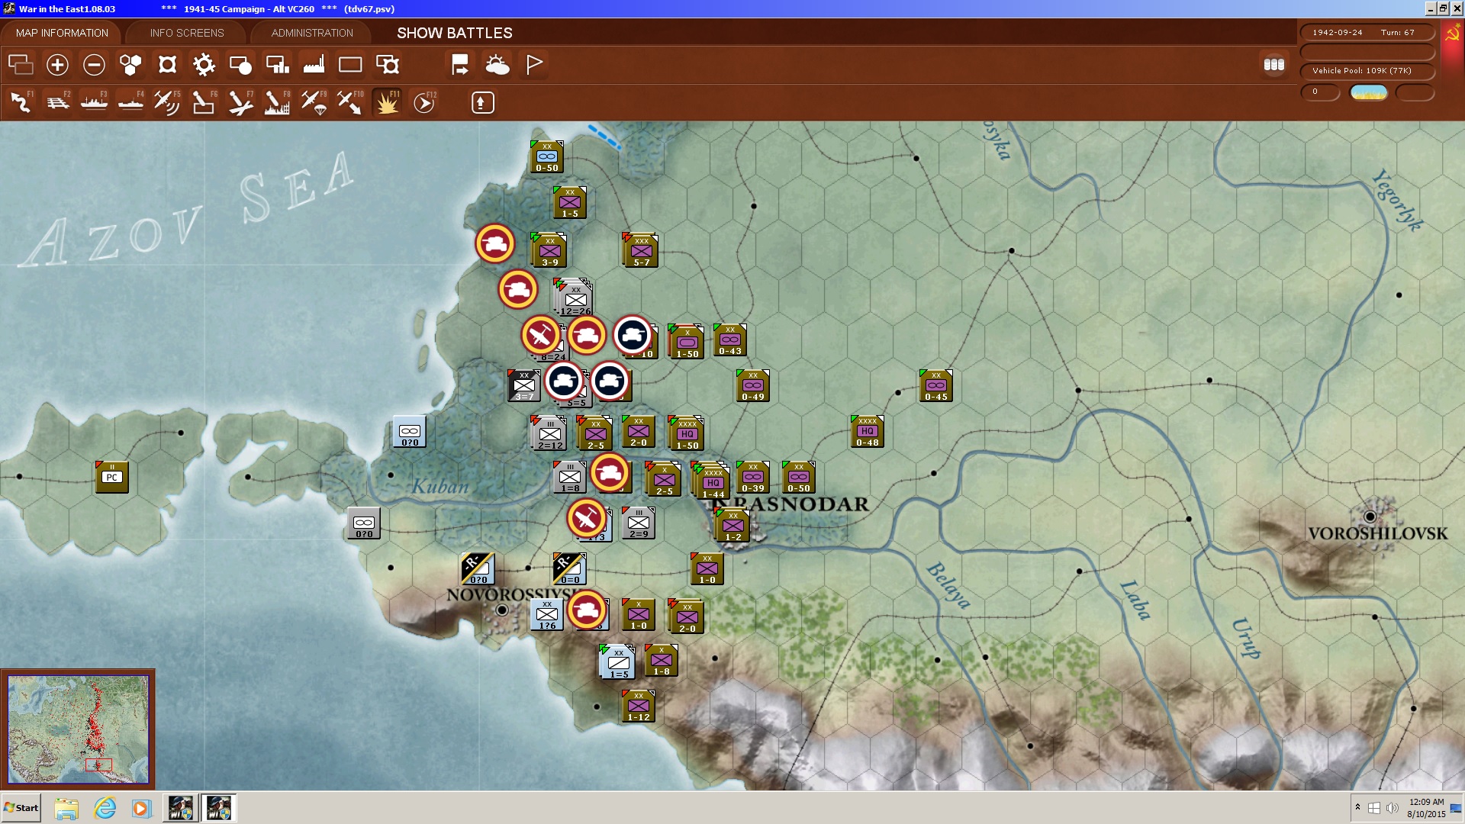Viewport: 1465px width, 824px height.
Task: Select F7 bomb airfield mode icon
Action: coord(240,102)
